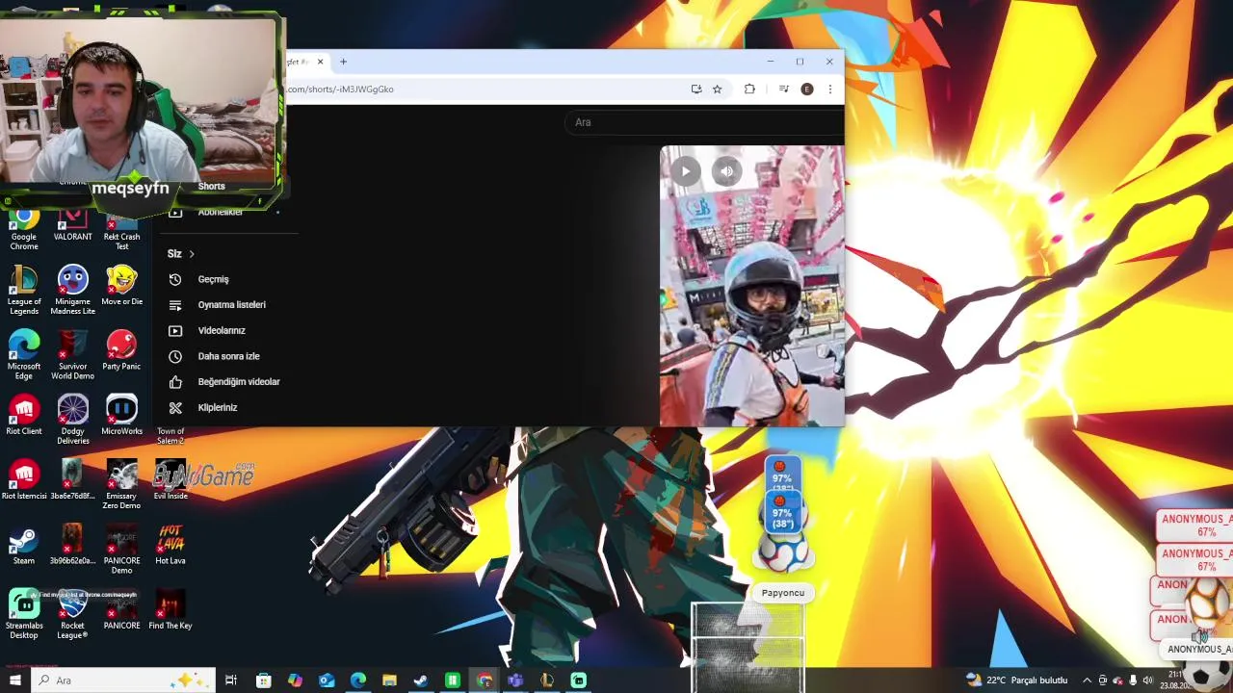Open Chrome three-dot menu
Screen dimensions: 1233x693
pyautogui.click(x=829, y=90)
